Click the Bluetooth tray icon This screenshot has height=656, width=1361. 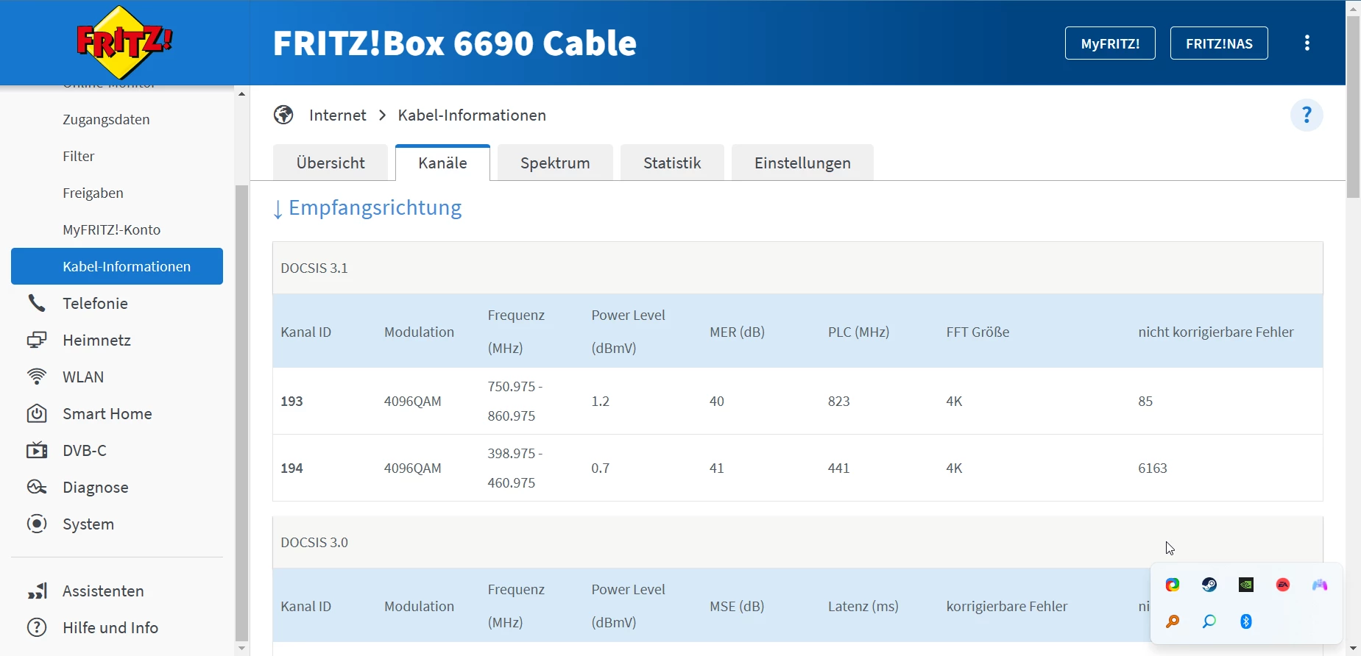coord(1246,621)
